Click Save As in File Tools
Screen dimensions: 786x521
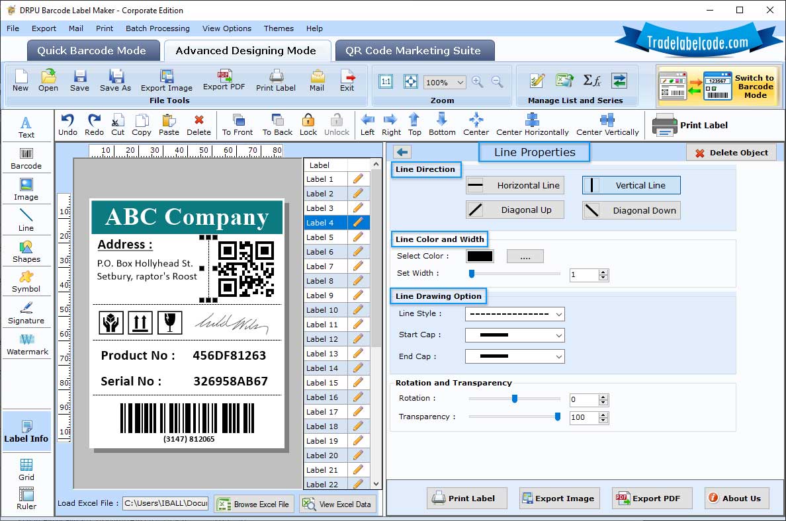coord(115,81)
